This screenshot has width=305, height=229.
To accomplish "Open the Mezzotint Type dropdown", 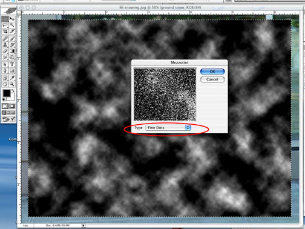I will 168,128.
